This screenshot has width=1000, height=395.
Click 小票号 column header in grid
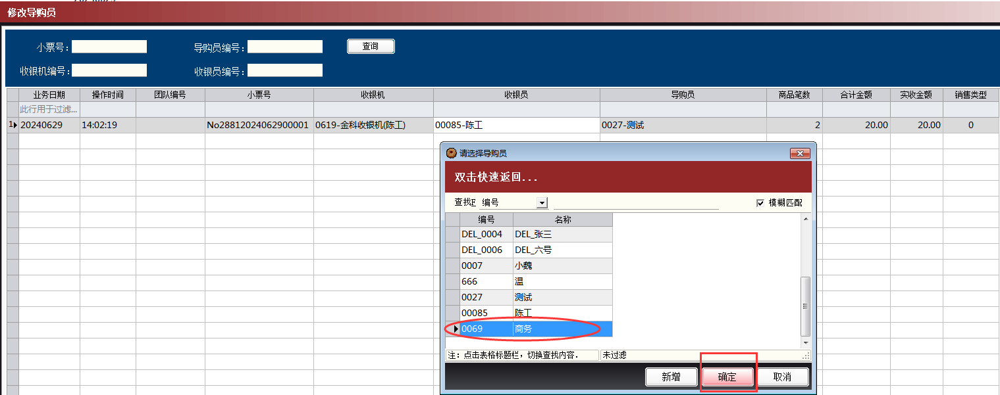[259, 95]
